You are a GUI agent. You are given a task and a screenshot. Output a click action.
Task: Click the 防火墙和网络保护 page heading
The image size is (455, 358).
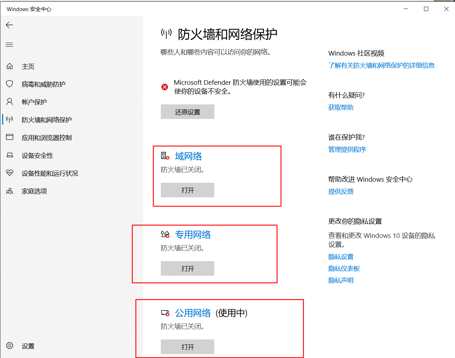tap(227, 34)
